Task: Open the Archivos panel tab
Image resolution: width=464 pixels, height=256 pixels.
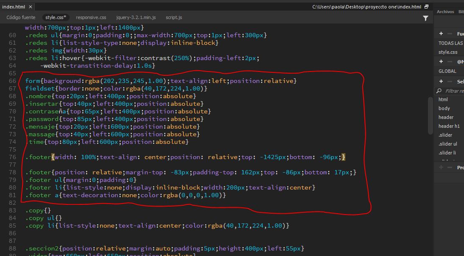Action: point(445,11)
